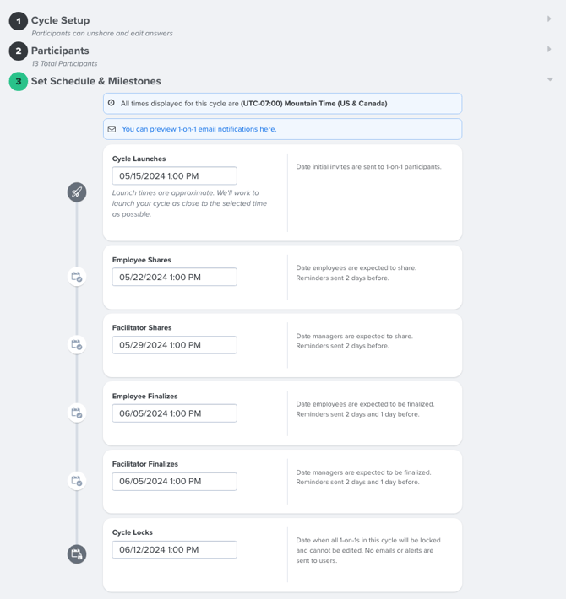Click the rocket launch timeline icon
The height and width of the screenshot is (599, 566).
coord(77,192)
